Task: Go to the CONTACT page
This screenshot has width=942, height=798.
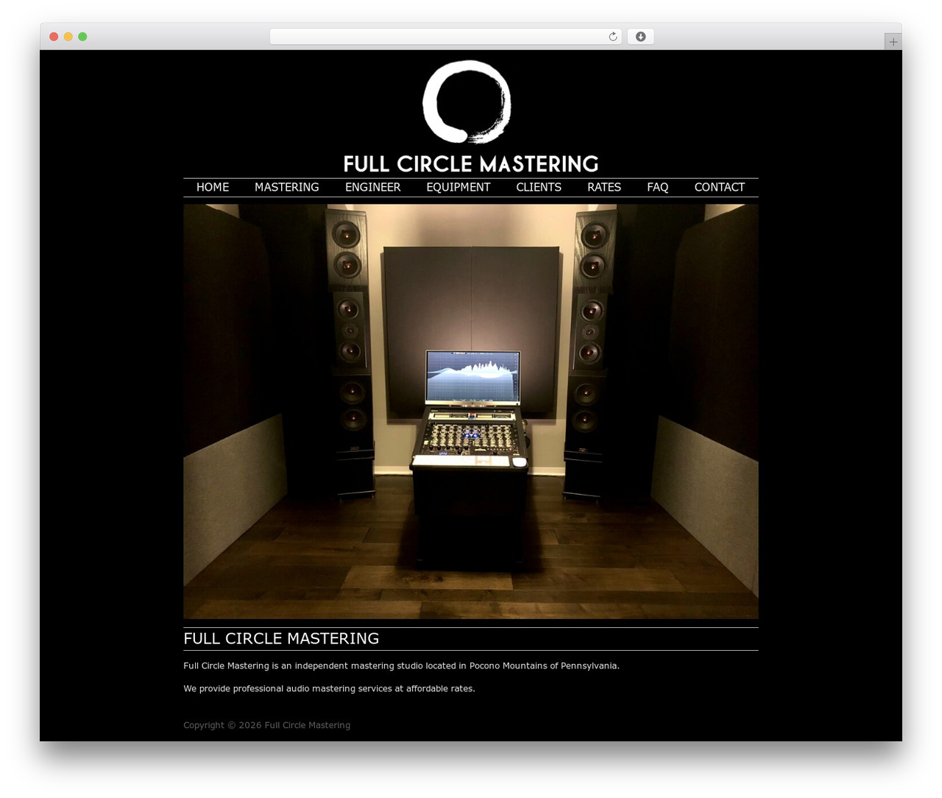Action: (x=720, y=187)
